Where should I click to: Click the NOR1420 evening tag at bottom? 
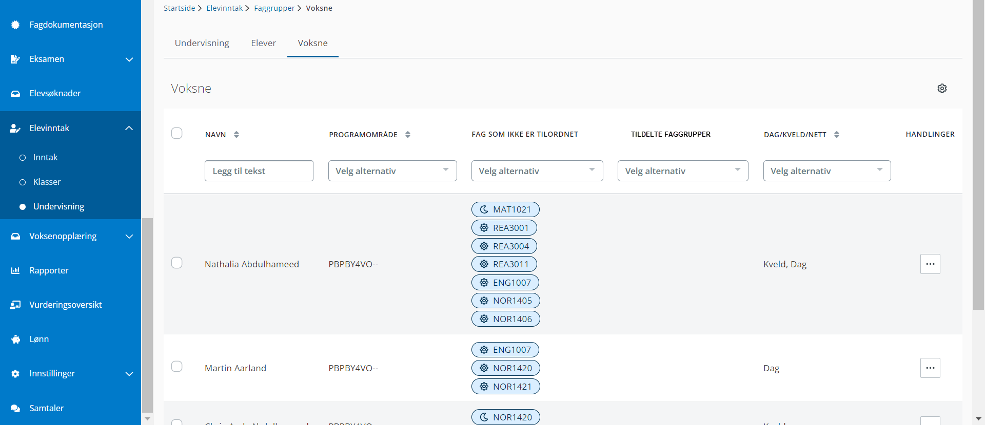tap(506, 417)
